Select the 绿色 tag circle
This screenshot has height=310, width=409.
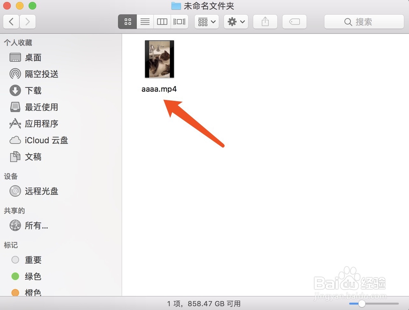point(15,276)
